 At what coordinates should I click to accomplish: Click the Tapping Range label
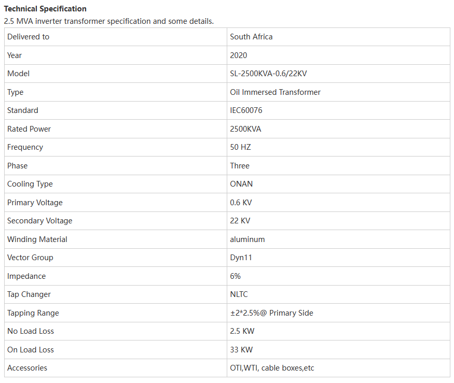pyautogui.click(x=33, y=313)
